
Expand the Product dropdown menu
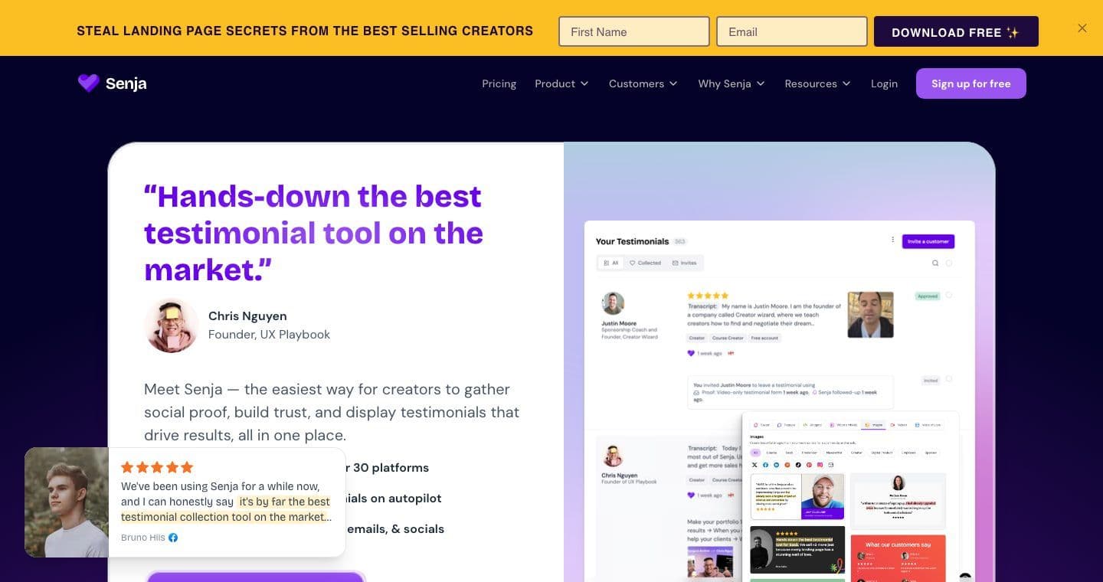point(561,83)
